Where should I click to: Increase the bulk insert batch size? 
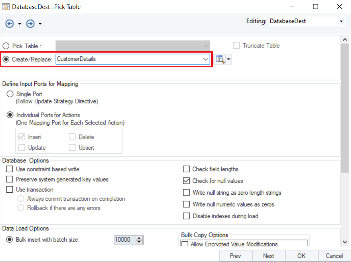click(x=140, y=238)
